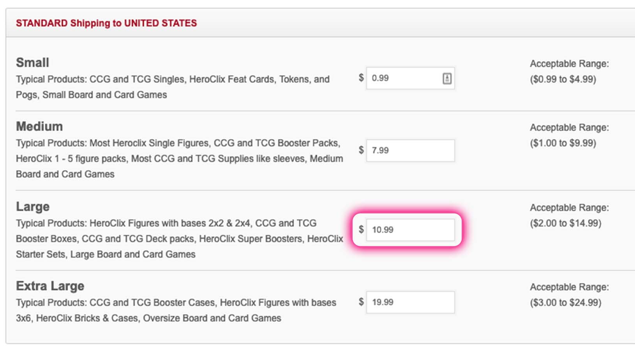Click the STANDARD Shipping to UNITED STATES heading
Image resolution: width=635 pixels, height=351 pixels.
[106, 23]
